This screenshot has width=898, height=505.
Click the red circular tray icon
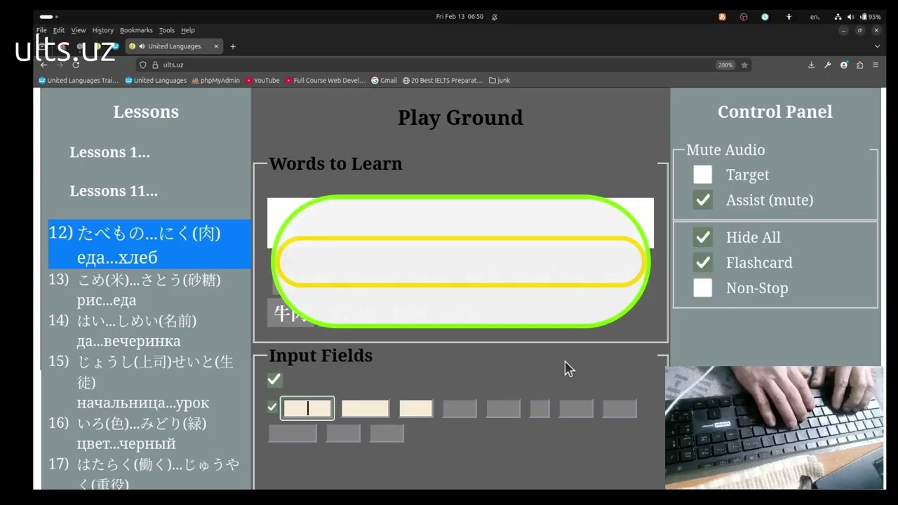[744, 17]
